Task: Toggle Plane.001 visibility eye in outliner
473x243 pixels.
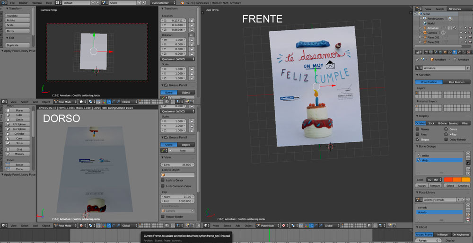Action: (x=461, y=37)
